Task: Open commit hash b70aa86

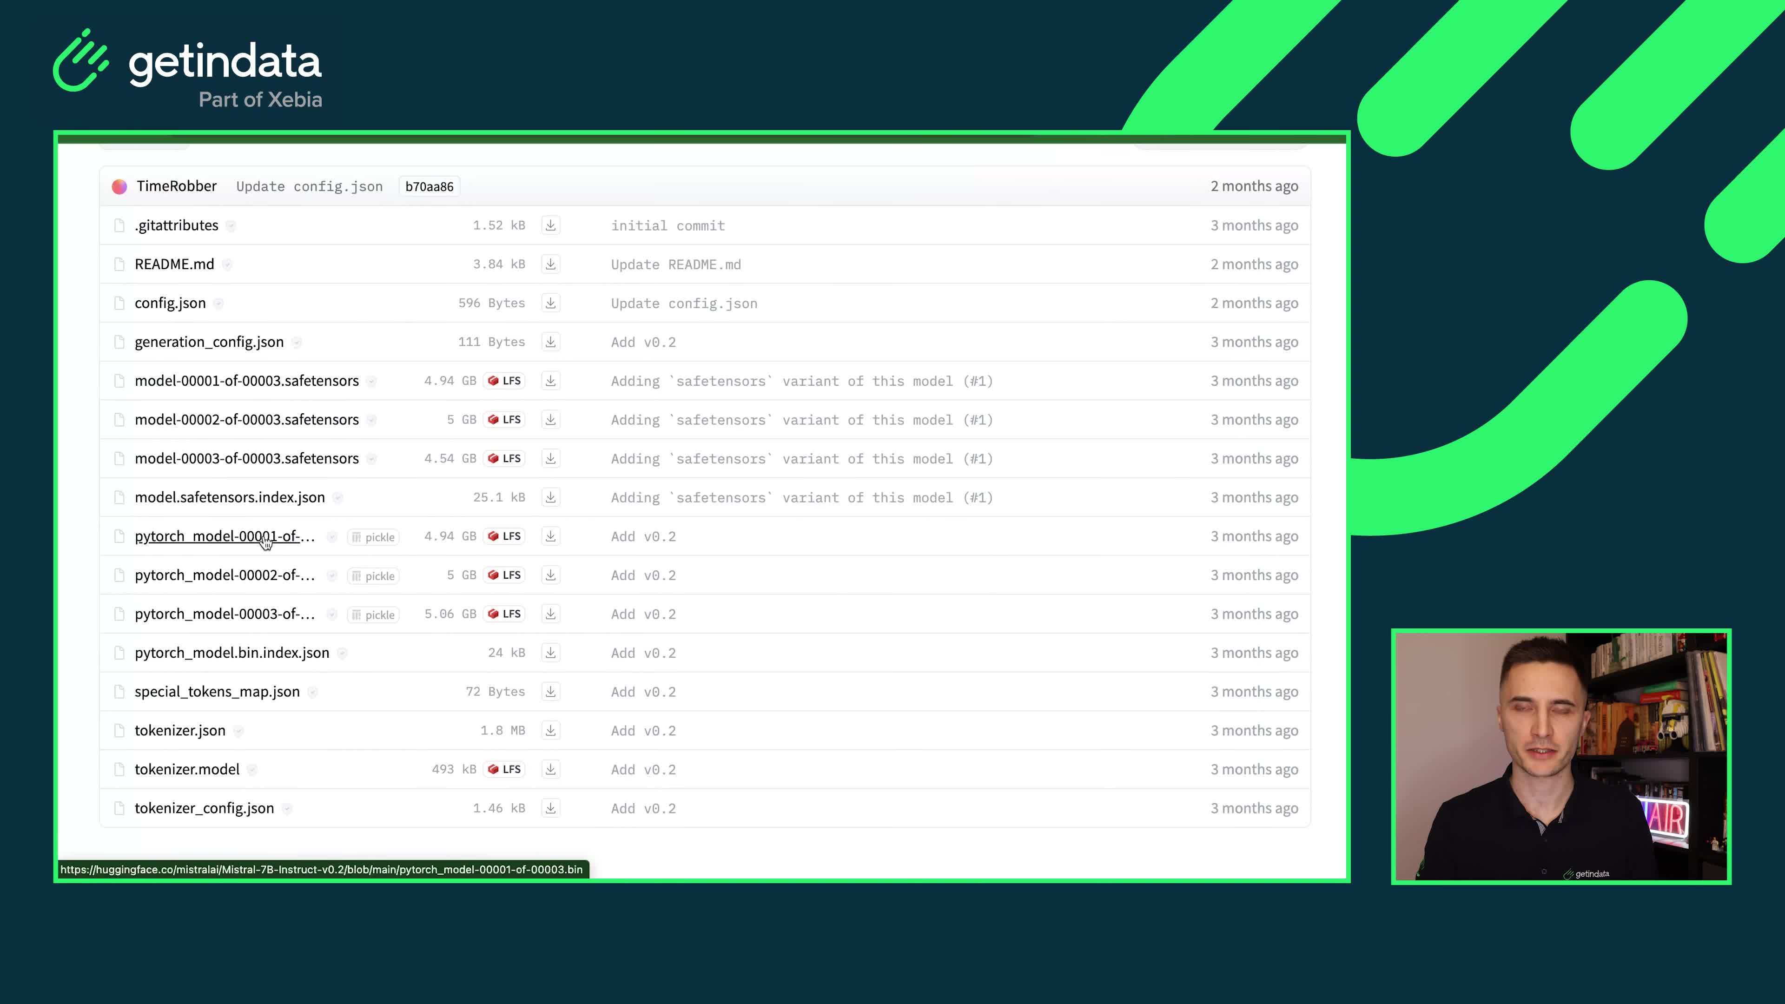Action: pyautogui.click(x=429, y=186)
